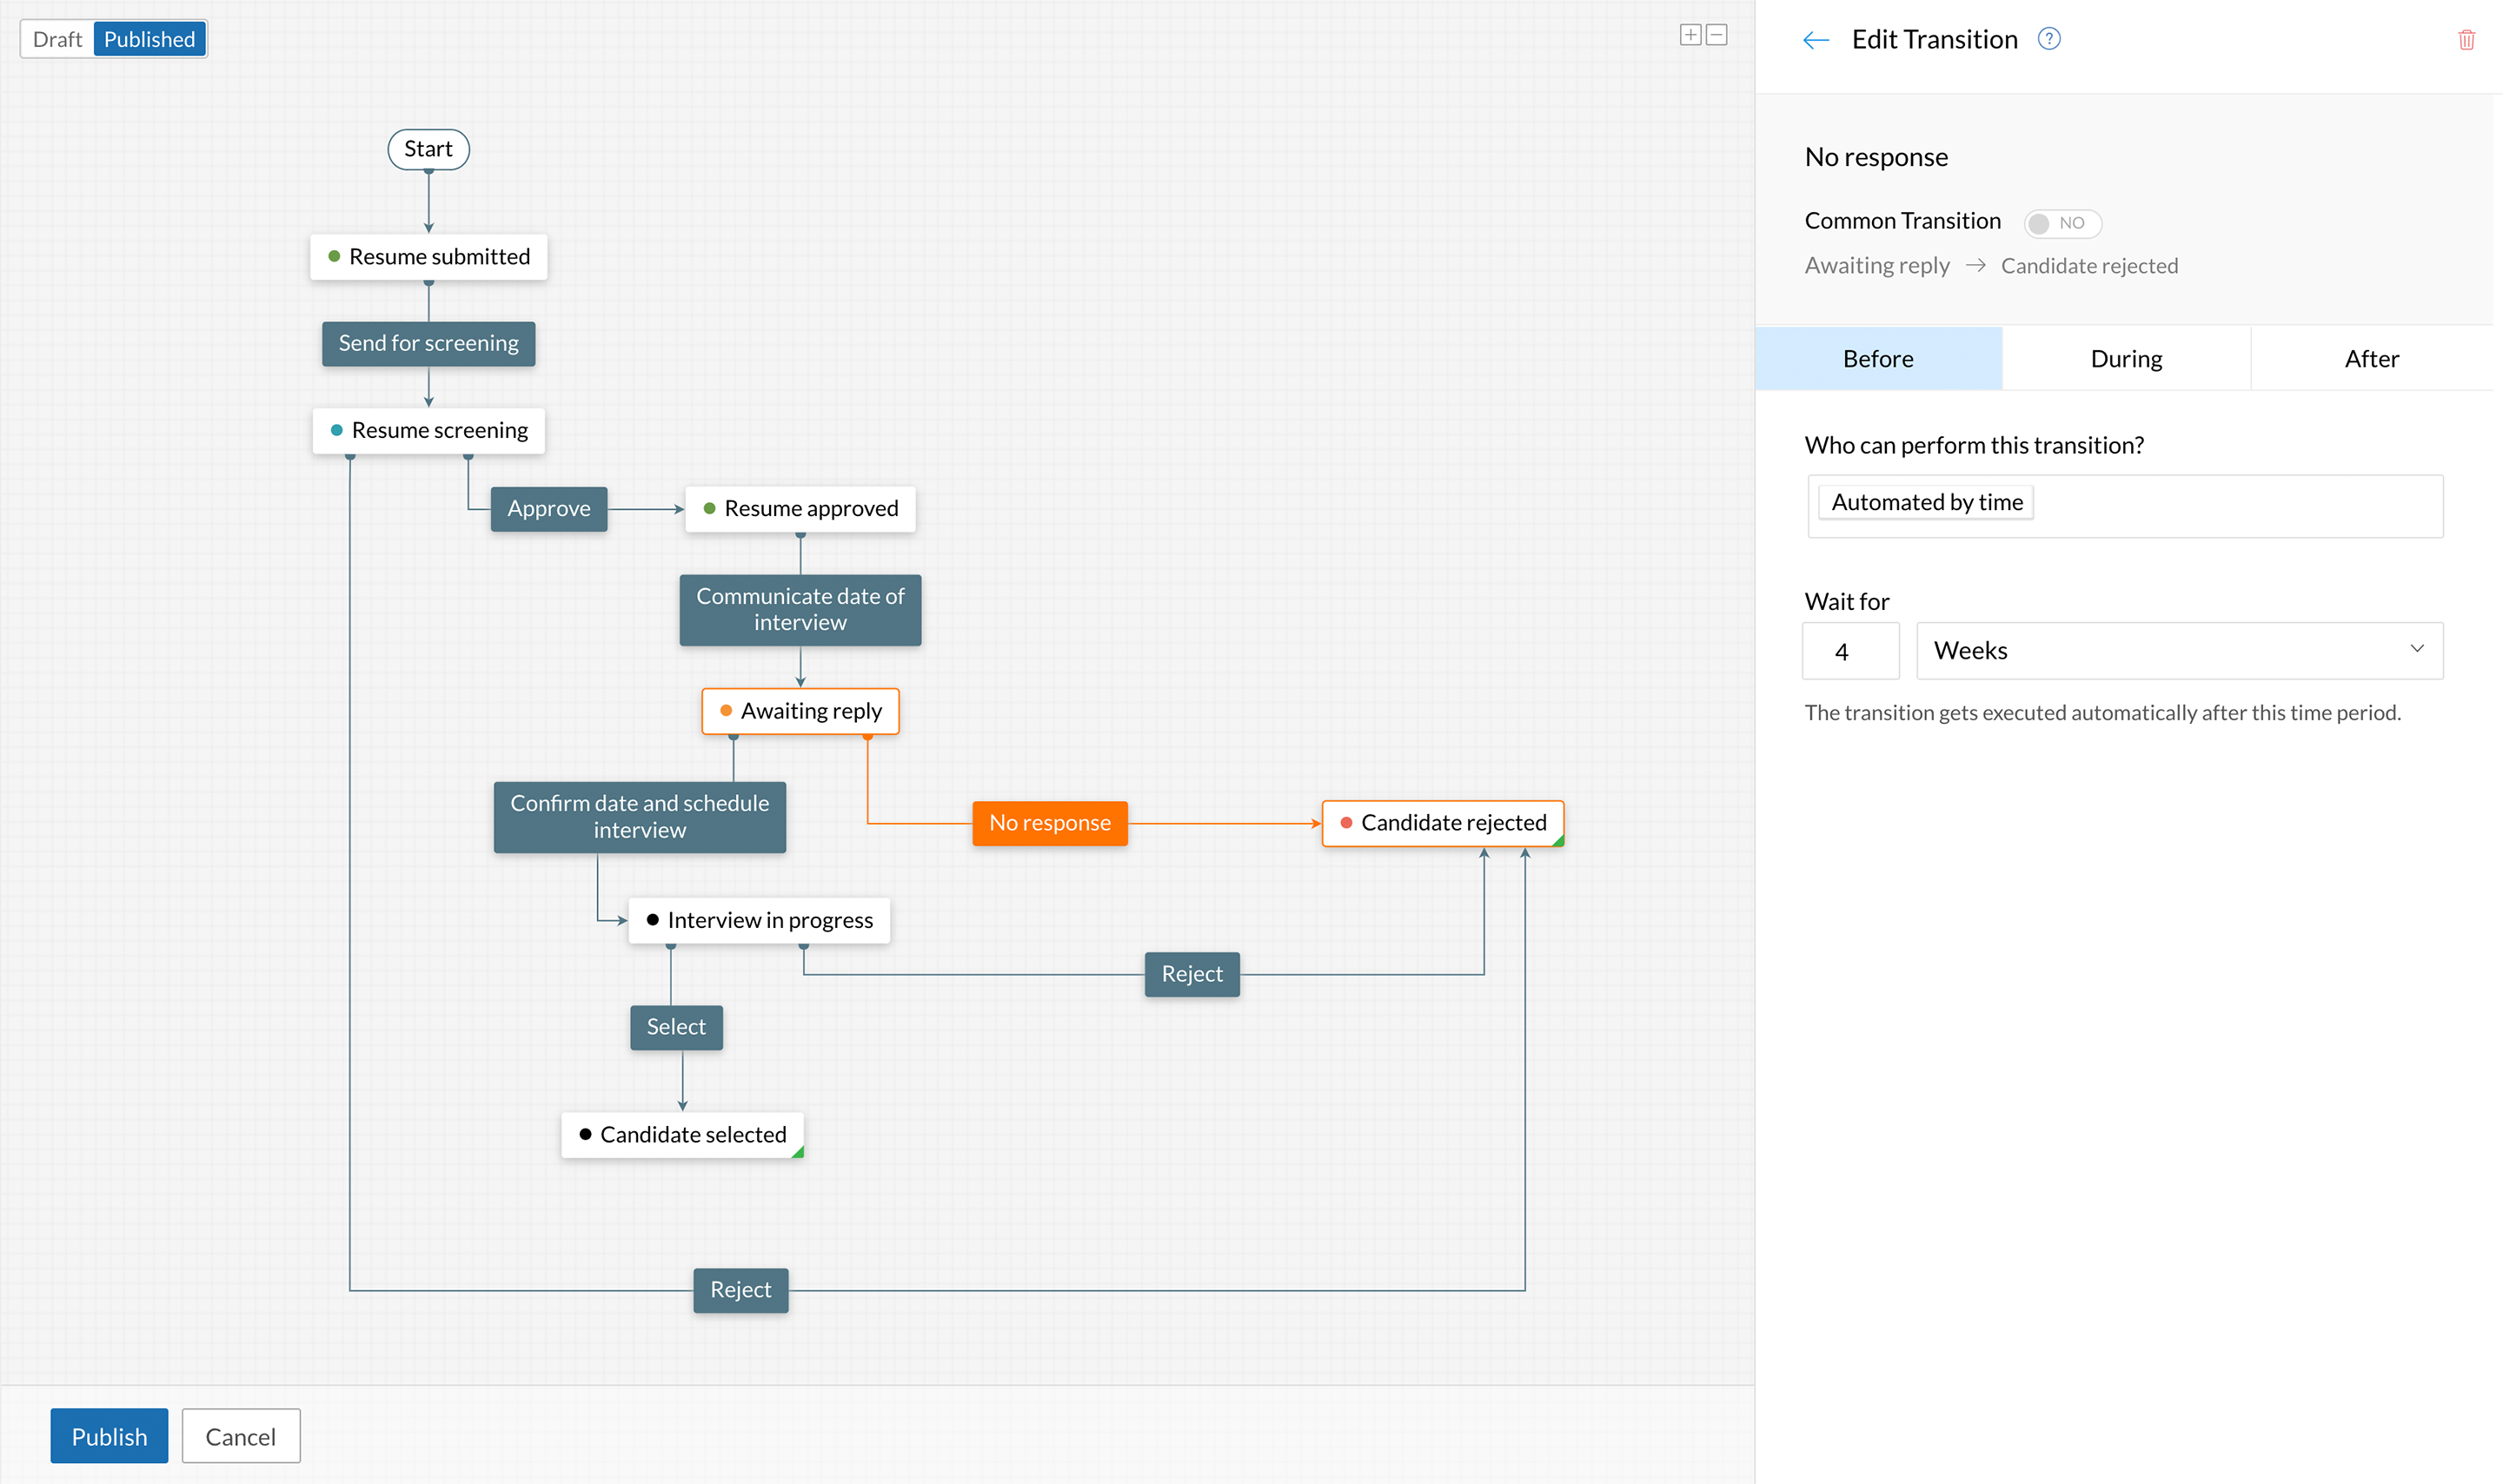Zoom out canvas with the minus icon
Image resolution: width=2503 pixels, height=1484 pixels.
pyautogui.click(x=1717, y=35)
